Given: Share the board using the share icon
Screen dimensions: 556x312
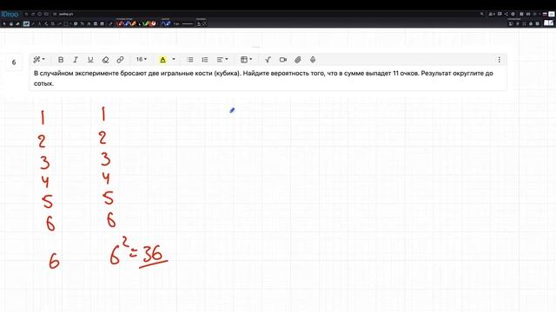Looking at the screenshot, I should coord(506,14).
